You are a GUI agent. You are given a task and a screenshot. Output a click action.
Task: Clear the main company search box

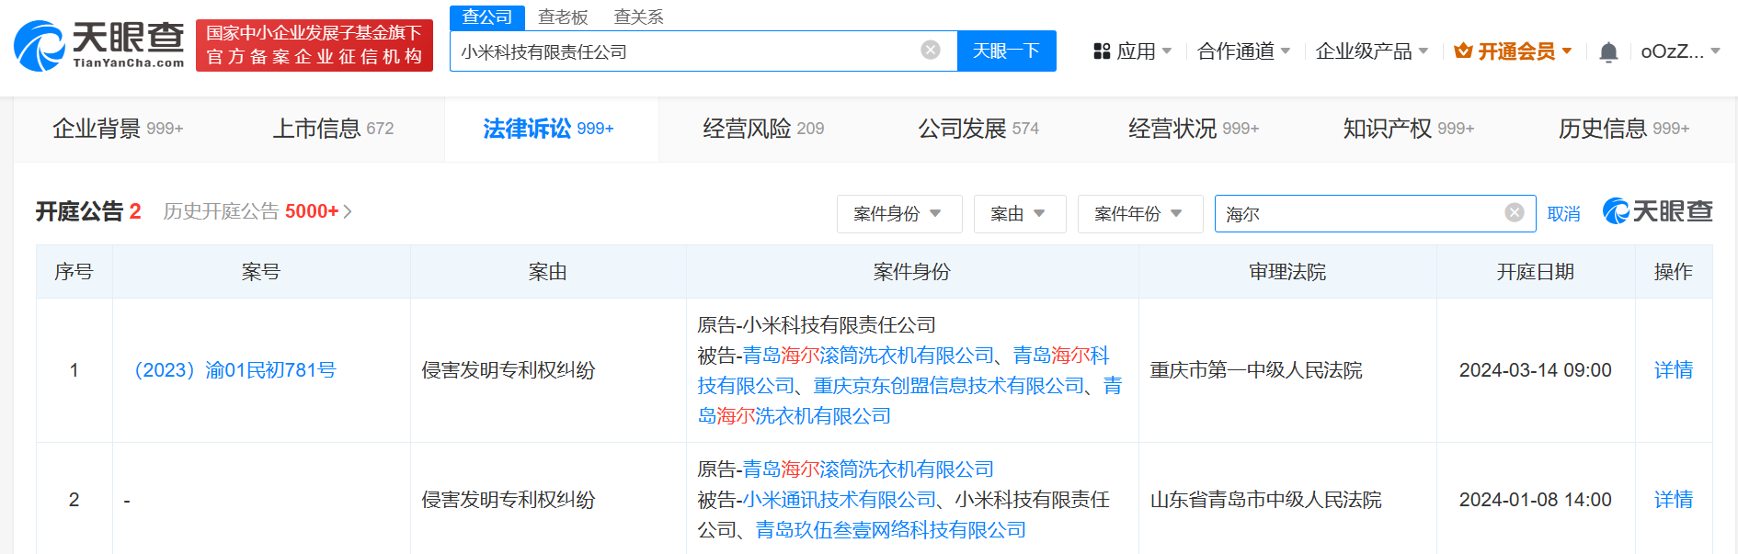tap(931, 51)
